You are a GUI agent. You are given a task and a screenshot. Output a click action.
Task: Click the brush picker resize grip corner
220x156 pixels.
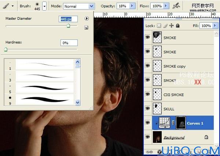click(91, 108)
